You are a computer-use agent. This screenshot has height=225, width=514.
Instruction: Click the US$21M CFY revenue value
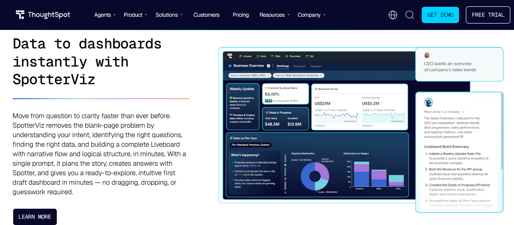(x=324, y=104)
